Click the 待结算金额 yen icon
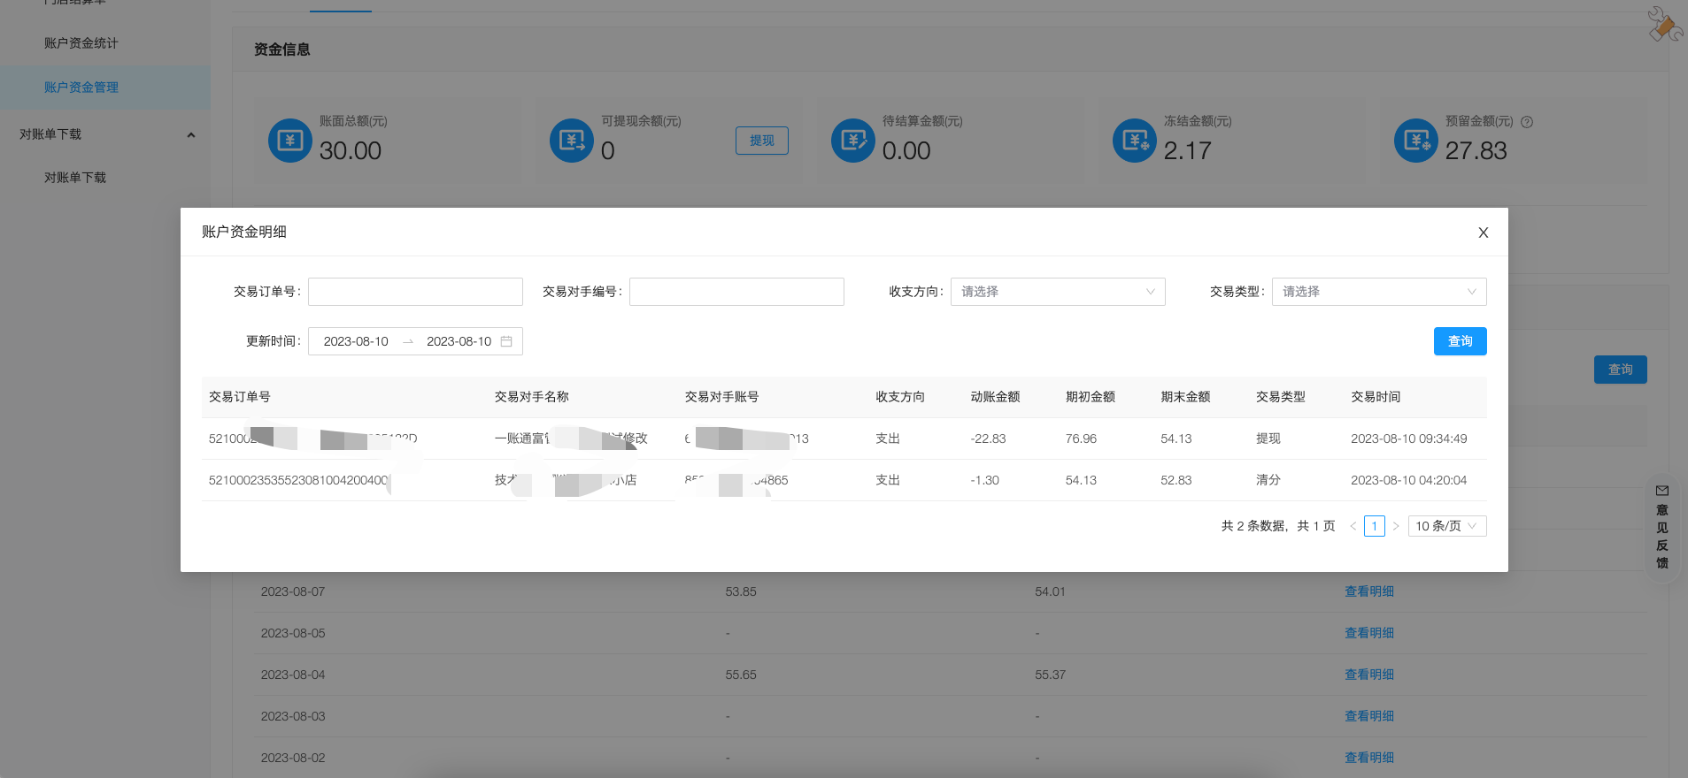Image resolution: width=1688 pixels, height=778 pixels. 853,141
